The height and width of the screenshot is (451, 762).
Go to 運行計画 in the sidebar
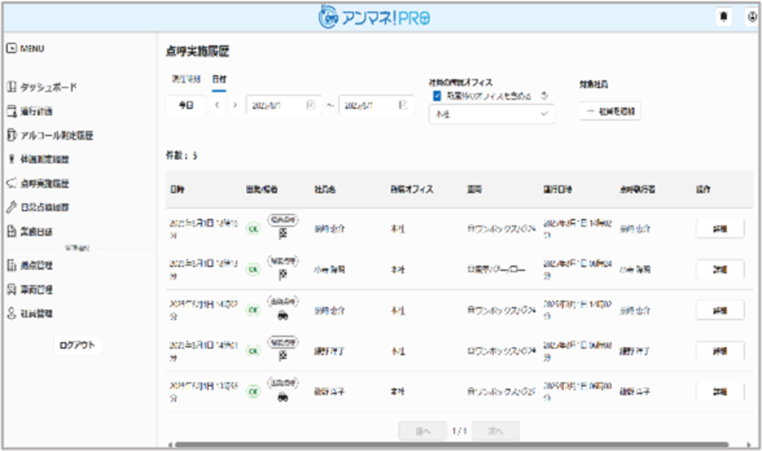pyautogui.click(x=36, y=112)
